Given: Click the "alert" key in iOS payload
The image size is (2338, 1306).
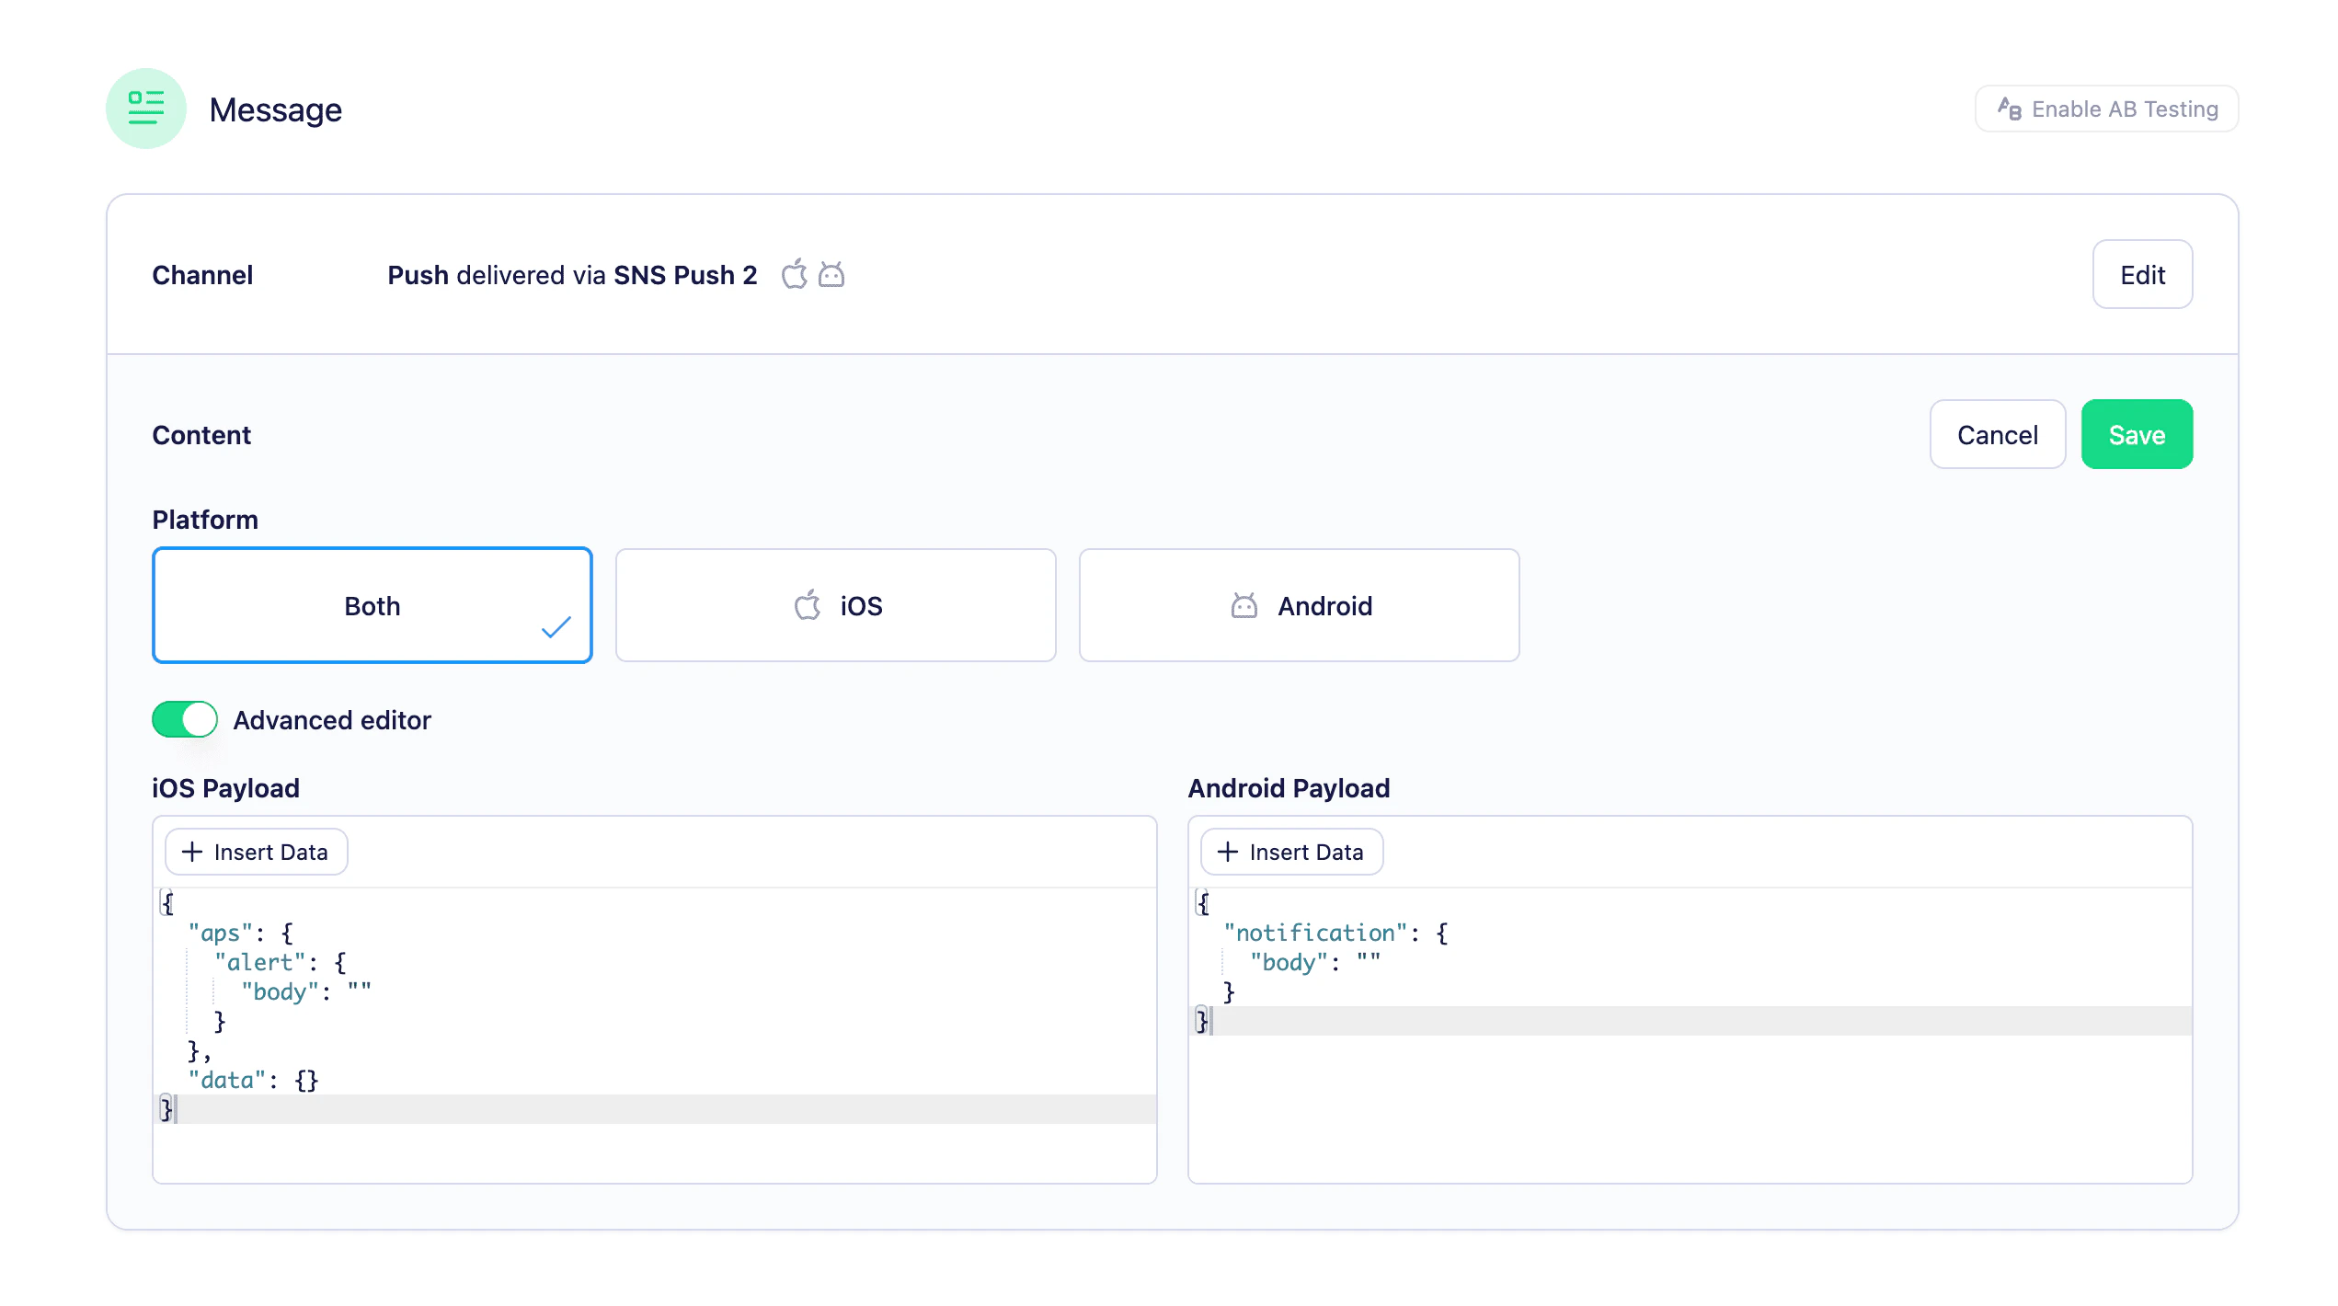Looking at the screenshot, I should pyautogui.click(x=260, y=962).
